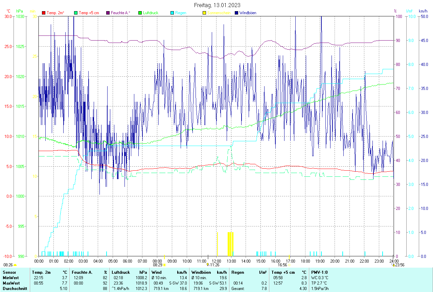Click the maximum temperature value 7.7

coord(65,283)
